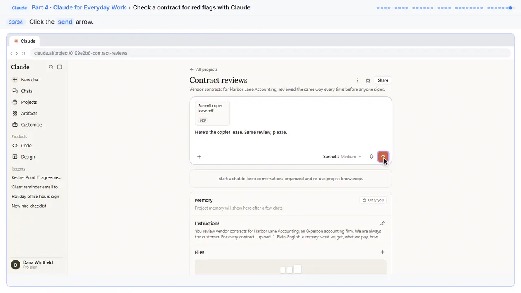Go back to All projects
This screenshot has height=293, width=521.
click(x=204, y=70)
